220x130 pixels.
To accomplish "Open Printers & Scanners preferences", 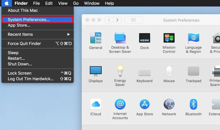I will pyautogui.click(x=215, y=76).
